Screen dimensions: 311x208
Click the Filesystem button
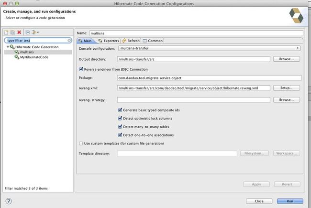pos(254,153)
